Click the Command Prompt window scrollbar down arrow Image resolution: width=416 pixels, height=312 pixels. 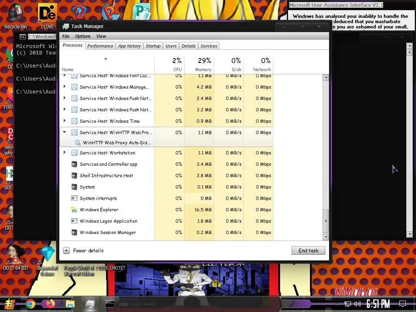pos(409,234)
